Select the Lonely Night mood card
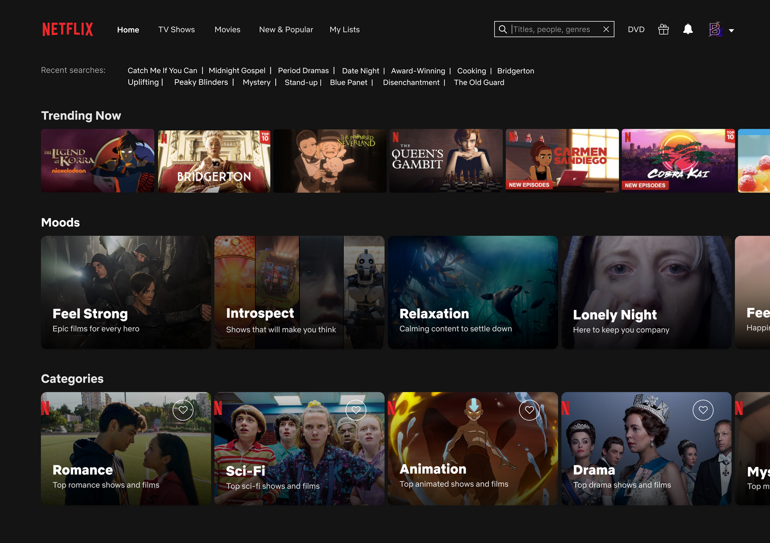The width and height of the screenshot is (770, 543). click(x=646, y=293)
